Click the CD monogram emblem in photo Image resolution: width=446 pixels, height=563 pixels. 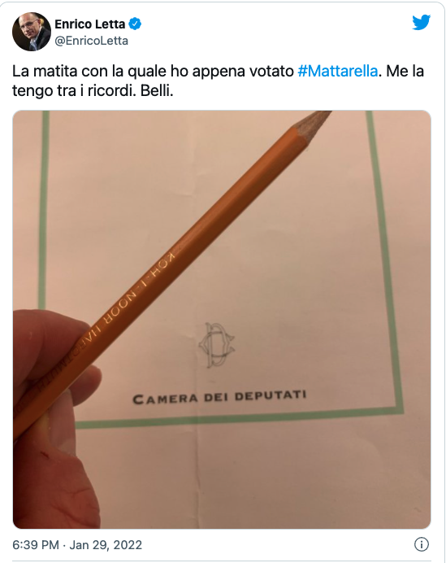(x=217, y=345)
